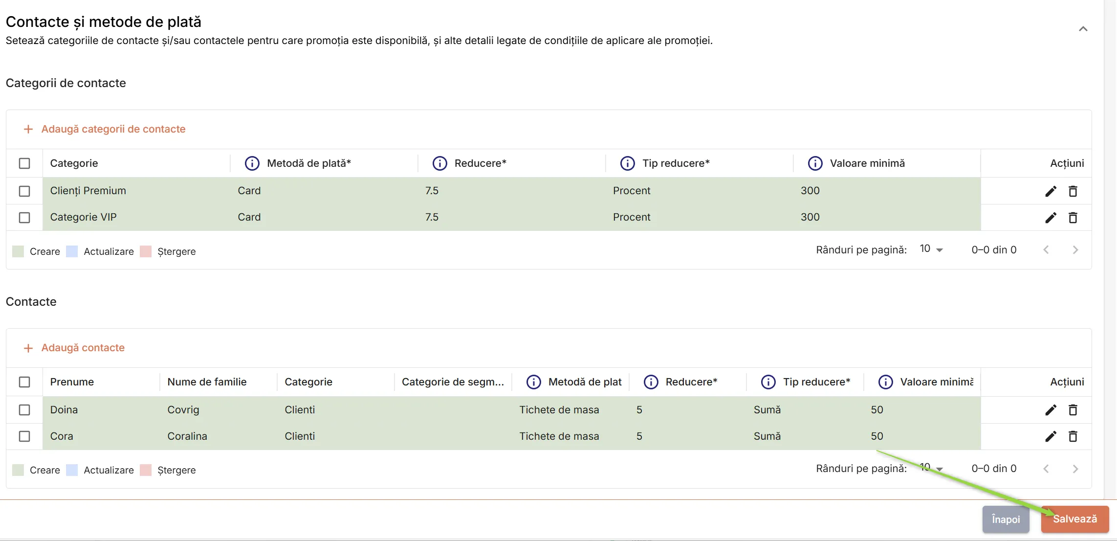Tick the Doina row checkbox
The width and height of the screenshot is (1117, 541).
point(24,410)
